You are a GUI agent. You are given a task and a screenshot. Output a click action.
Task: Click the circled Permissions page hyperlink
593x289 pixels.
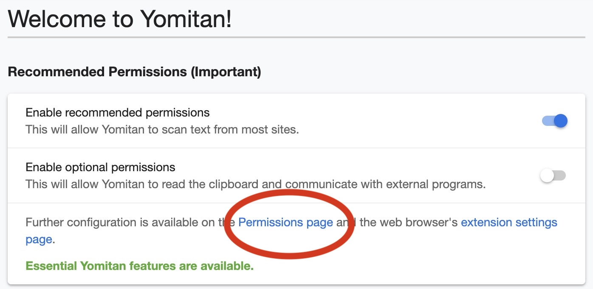pyautogui.click(x=285, y=222)
